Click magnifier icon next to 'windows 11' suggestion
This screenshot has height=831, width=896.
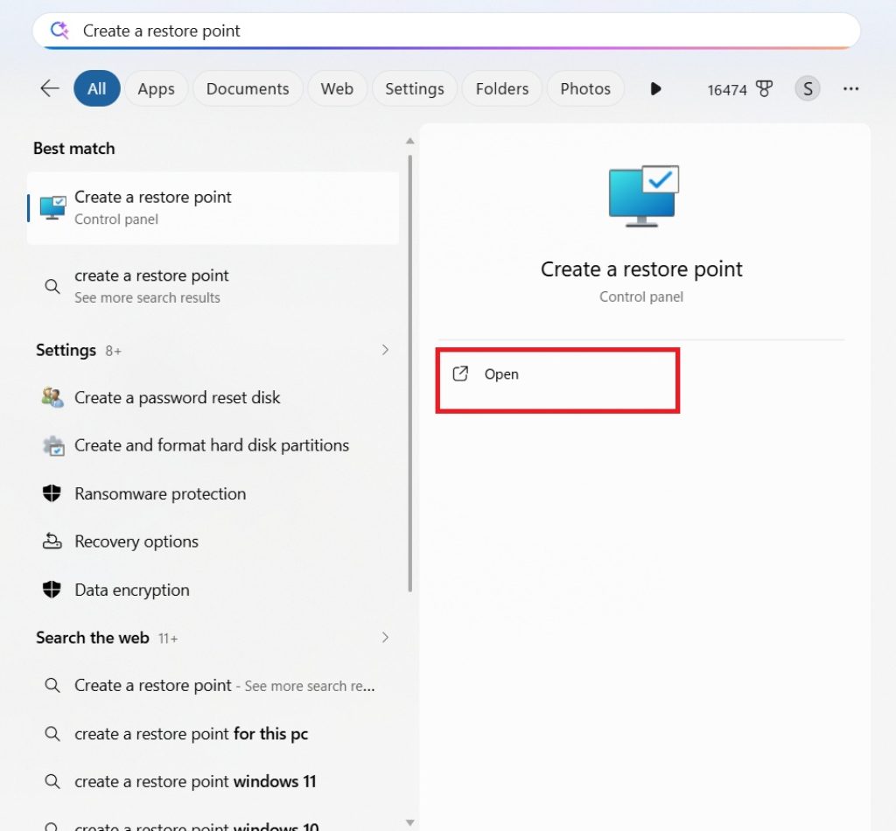pyautogui.click(x=52, y=781)
